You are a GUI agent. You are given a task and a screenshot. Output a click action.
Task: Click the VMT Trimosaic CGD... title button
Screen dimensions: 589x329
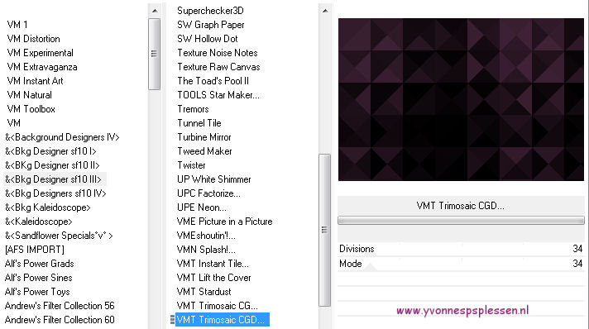[x=461, y=206]
